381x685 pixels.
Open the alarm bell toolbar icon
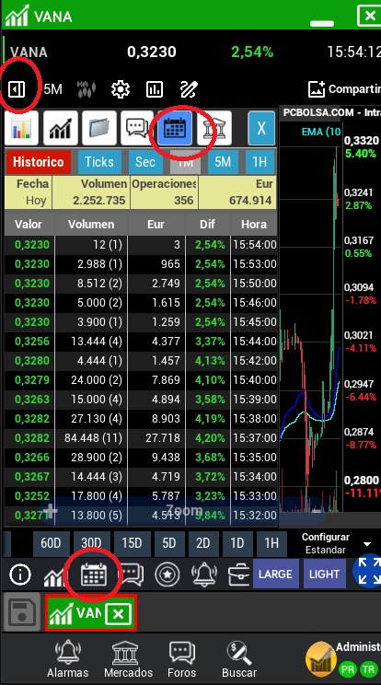pyautogui.click(x=203, y=574)
